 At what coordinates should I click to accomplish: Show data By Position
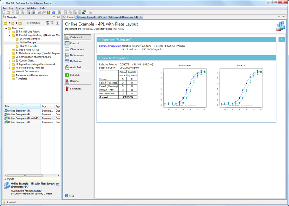coord(74,61)
